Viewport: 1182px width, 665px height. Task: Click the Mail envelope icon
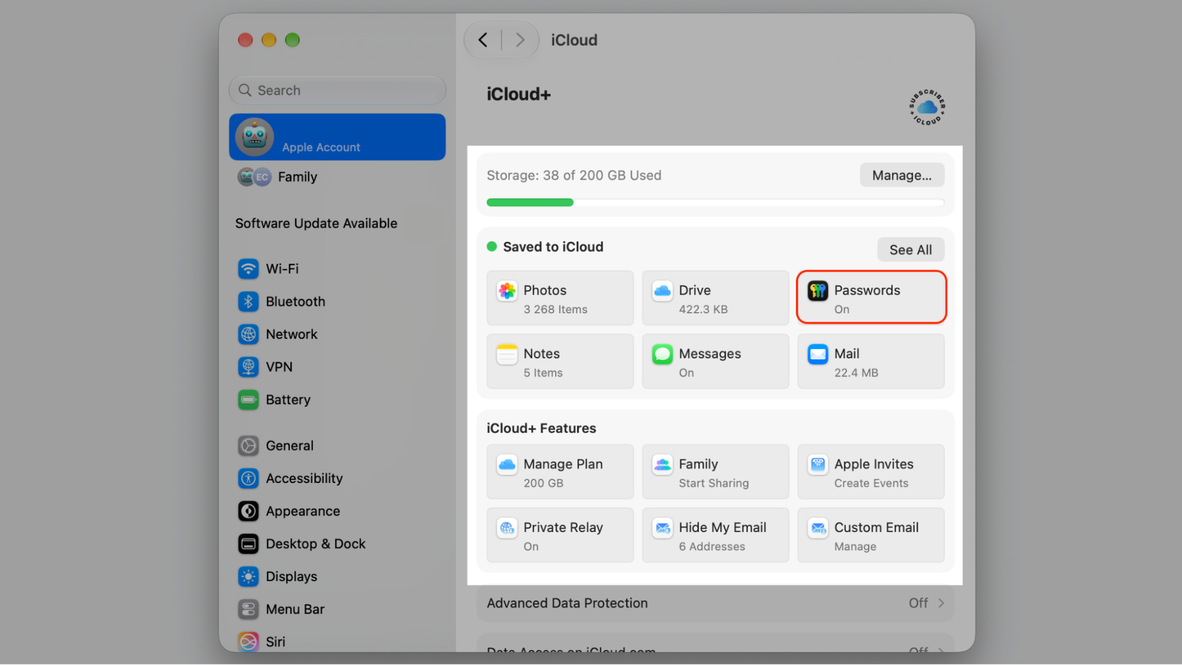818,354
